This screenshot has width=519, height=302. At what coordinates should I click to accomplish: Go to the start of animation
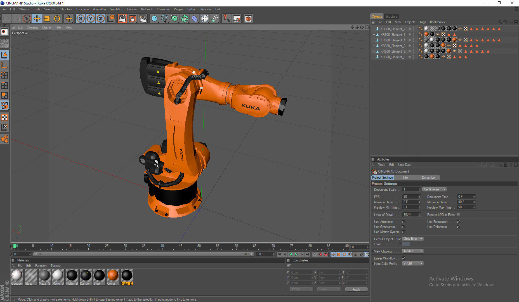pyautogui.click(x=279, y=254)
